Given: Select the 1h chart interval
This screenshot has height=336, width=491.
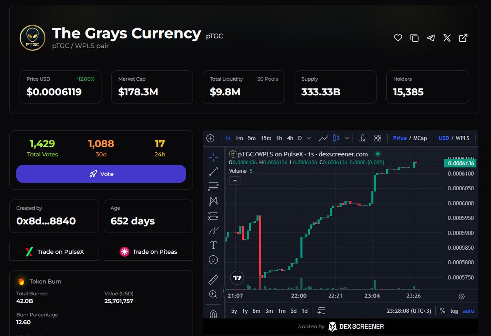Looking at the screenshot, I should (279, 138).
